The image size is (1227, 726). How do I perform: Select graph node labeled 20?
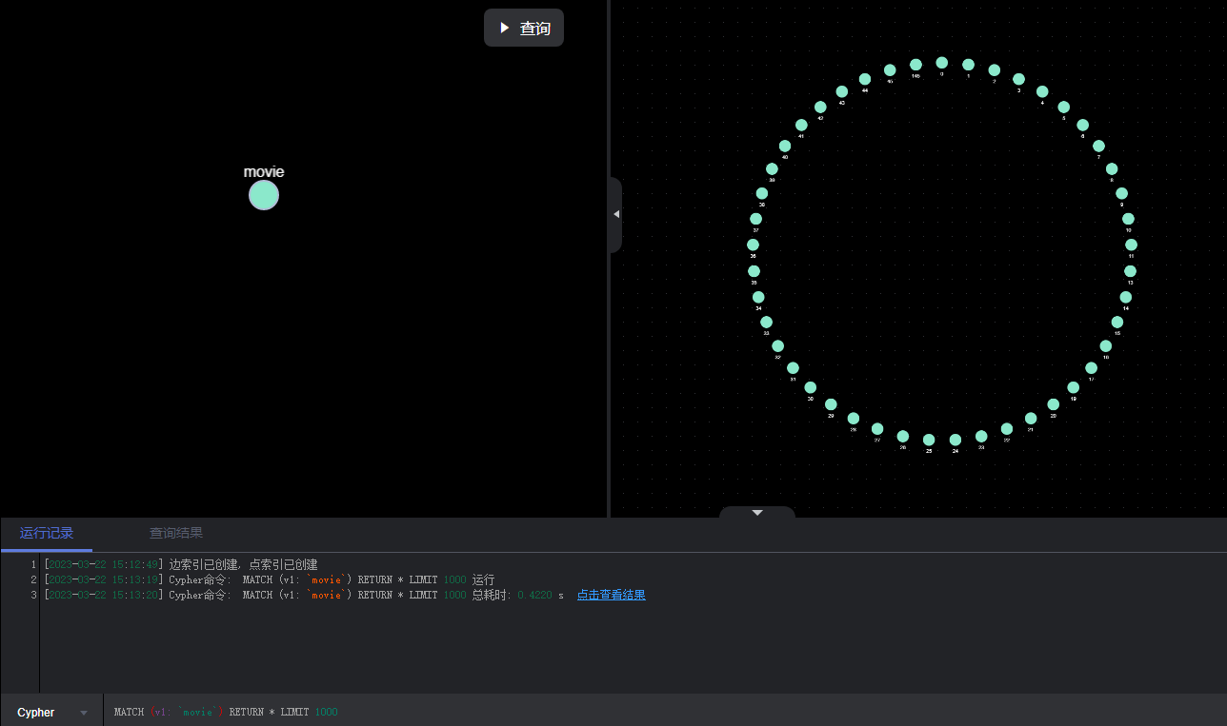[1054, 404]
